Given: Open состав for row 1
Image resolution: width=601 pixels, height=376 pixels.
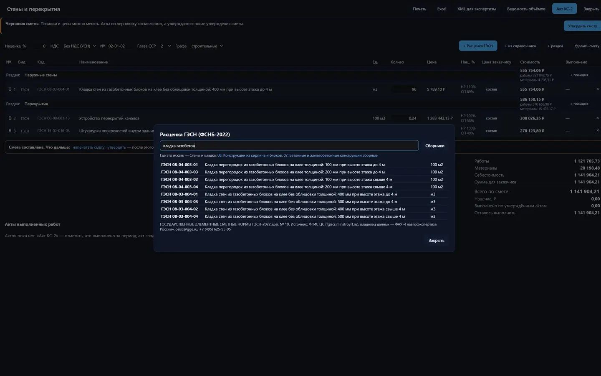Looking at the screenshot, I should pyautogui.click(x=491, y=89).
